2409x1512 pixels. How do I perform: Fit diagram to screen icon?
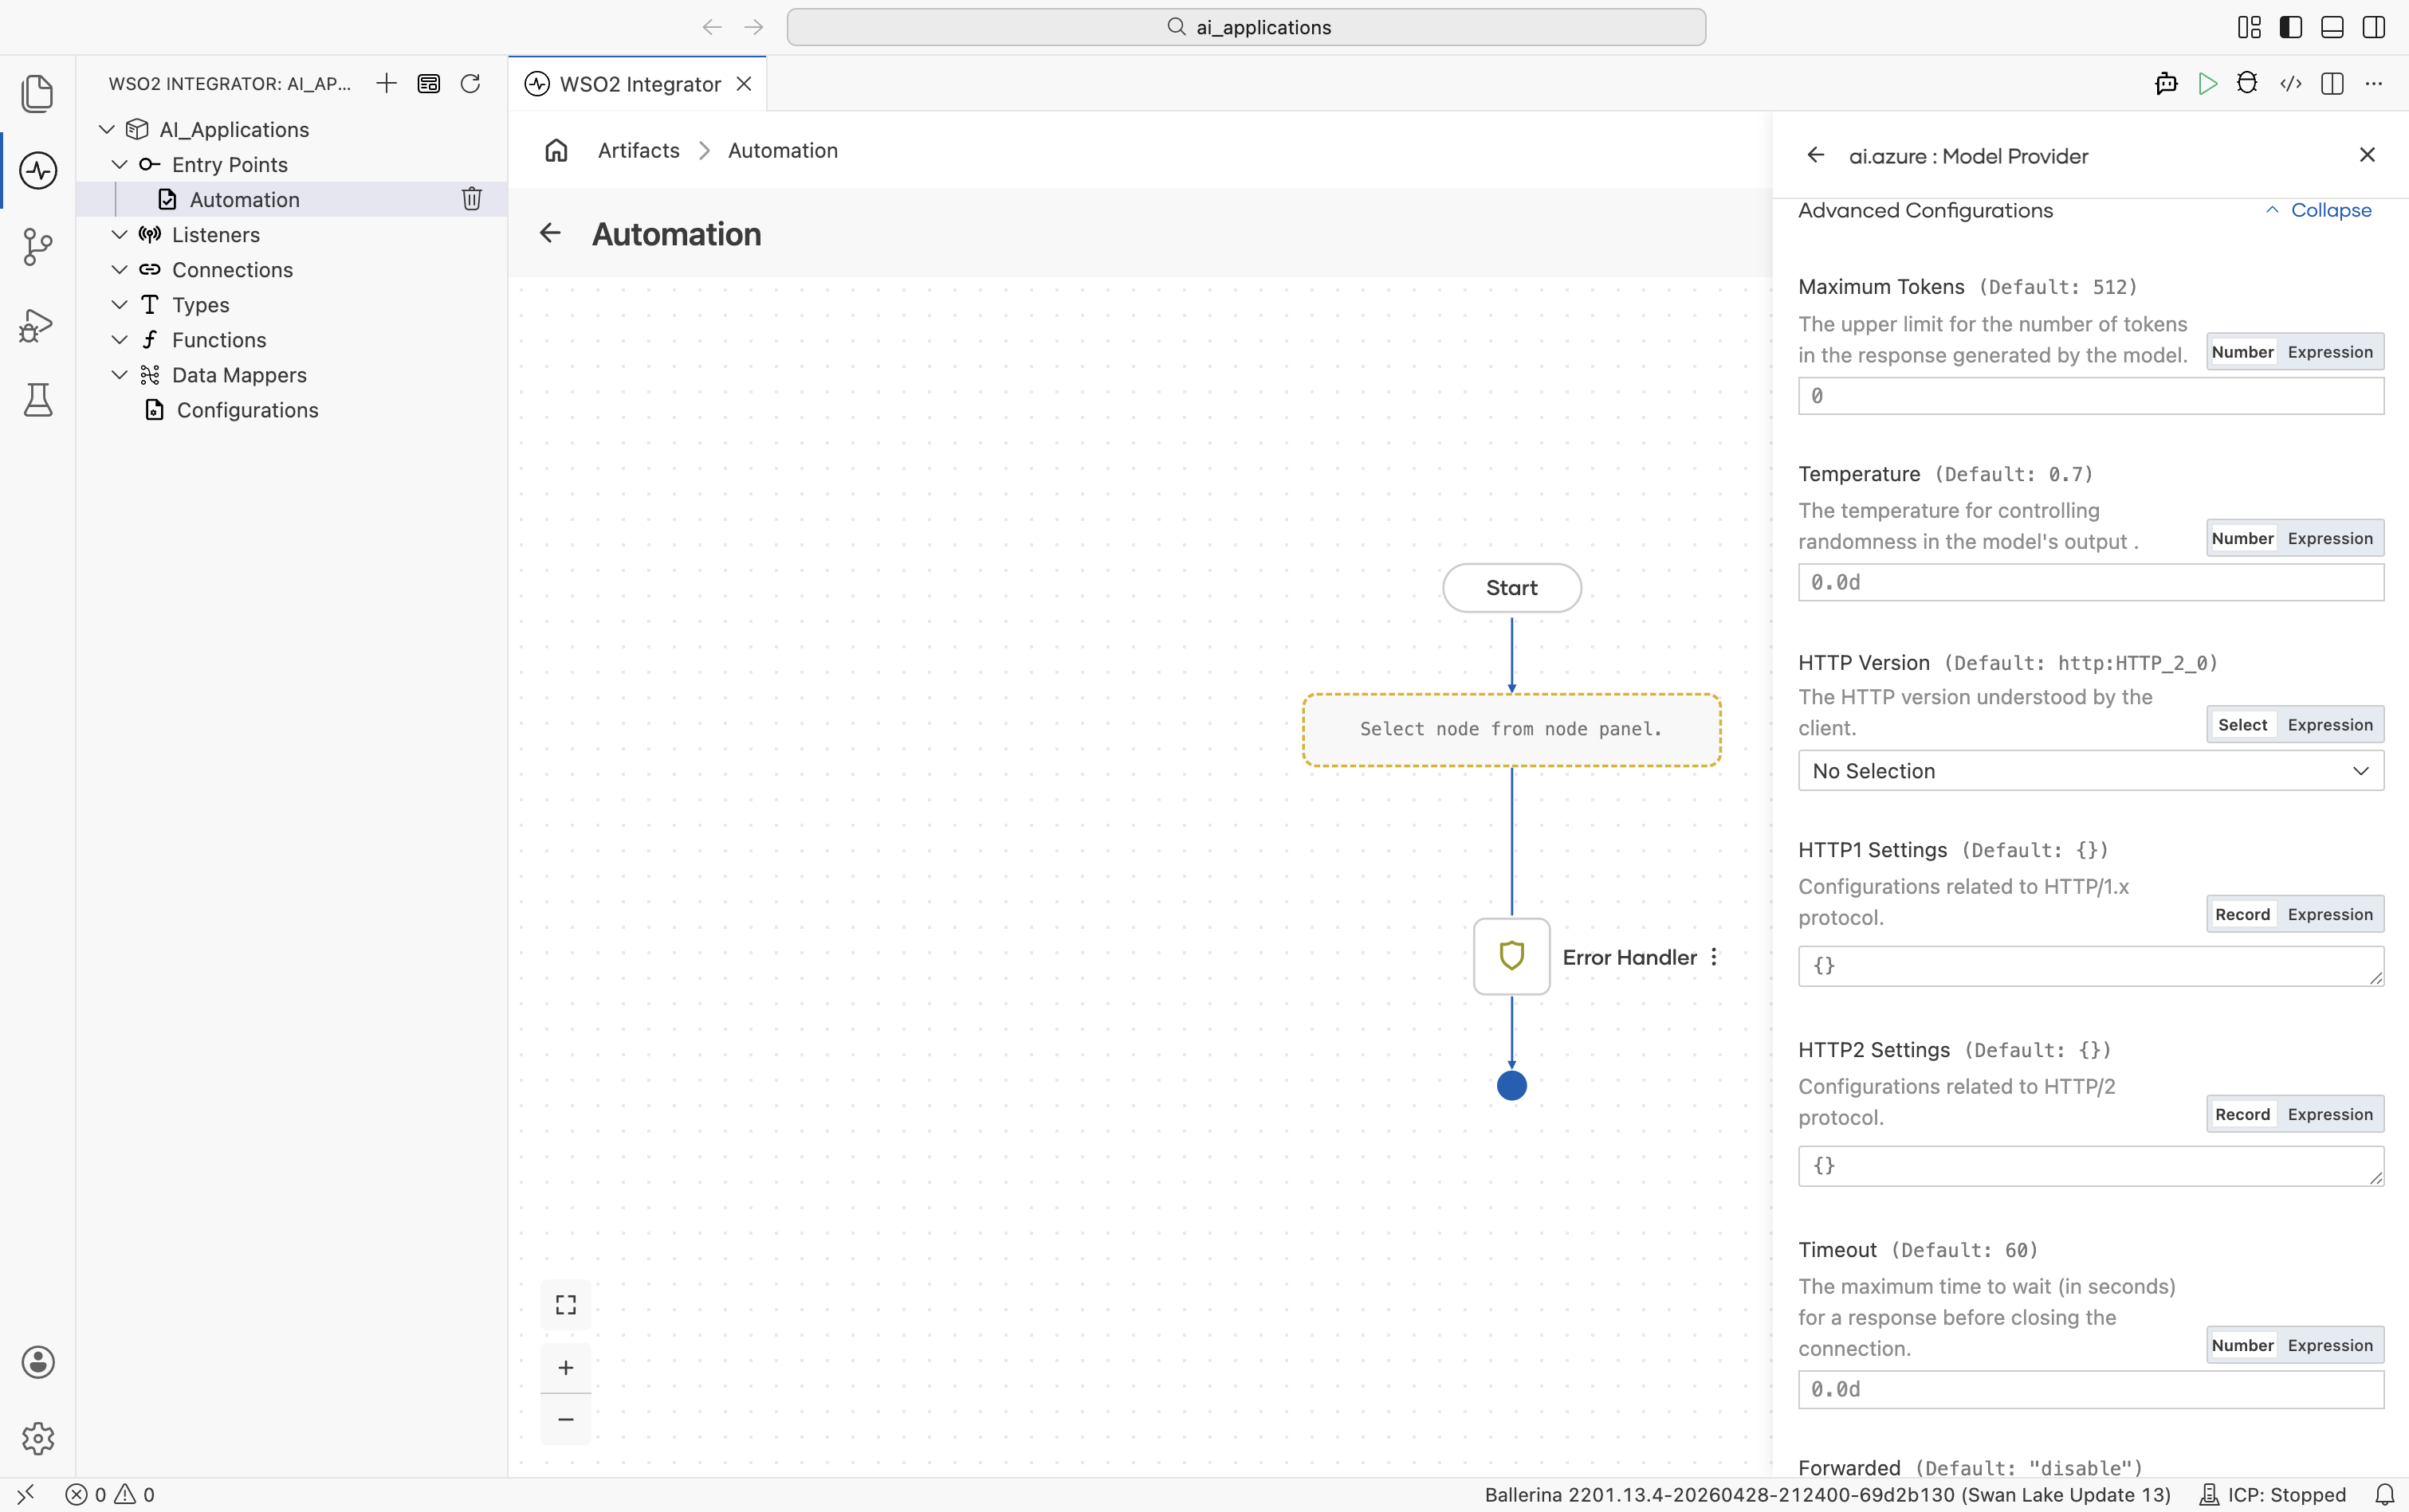pyautogui.click(x=565, y=1305)
